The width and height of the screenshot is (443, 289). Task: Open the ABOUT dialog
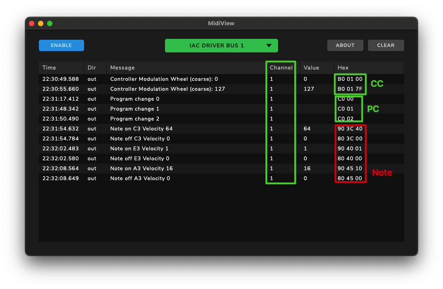point(345,45)
